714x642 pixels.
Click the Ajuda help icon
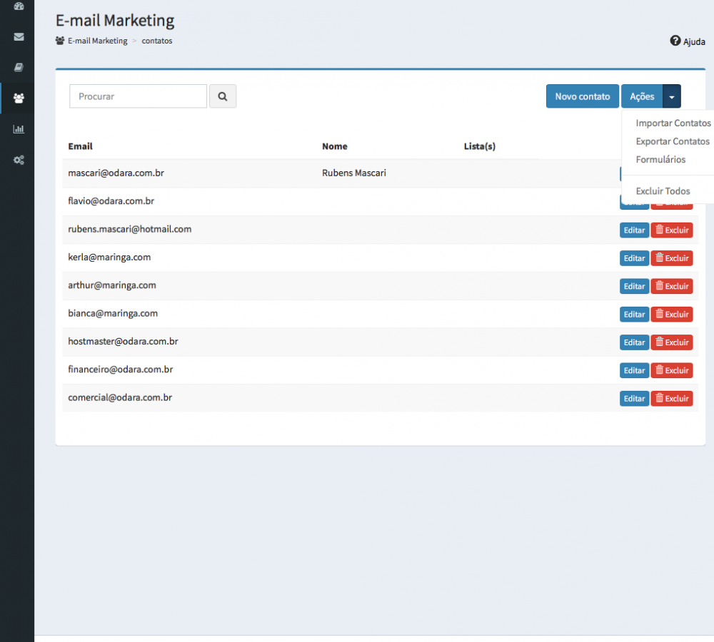pos(675,41)
